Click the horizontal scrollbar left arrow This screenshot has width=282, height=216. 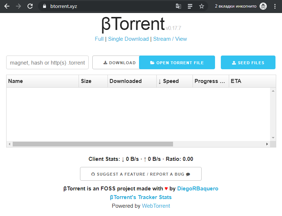tap(9, 144)
